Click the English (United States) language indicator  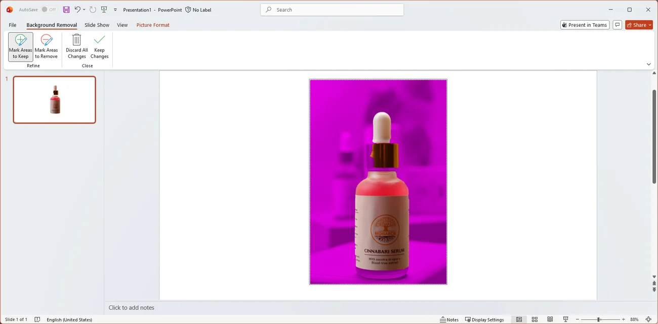(69, 319)
